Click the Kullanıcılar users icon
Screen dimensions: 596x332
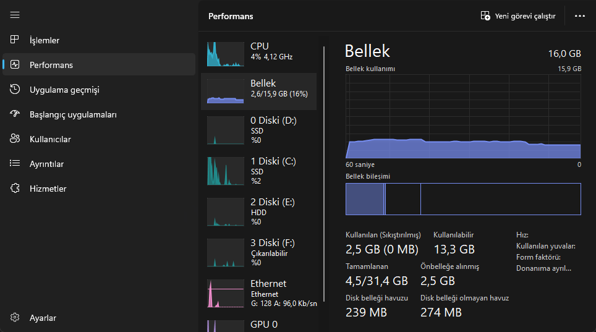(x=15, y=139)
